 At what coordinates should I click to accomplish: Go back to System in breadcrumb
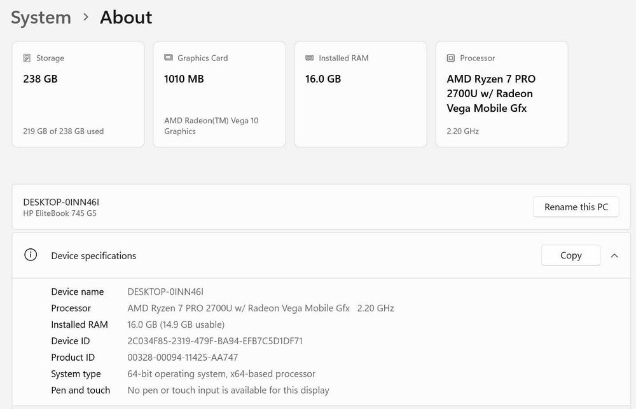[41, 18]
